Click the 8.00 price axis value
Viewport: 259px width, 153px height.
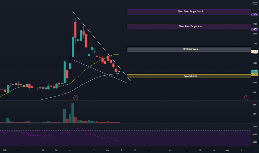coord(255,92)
